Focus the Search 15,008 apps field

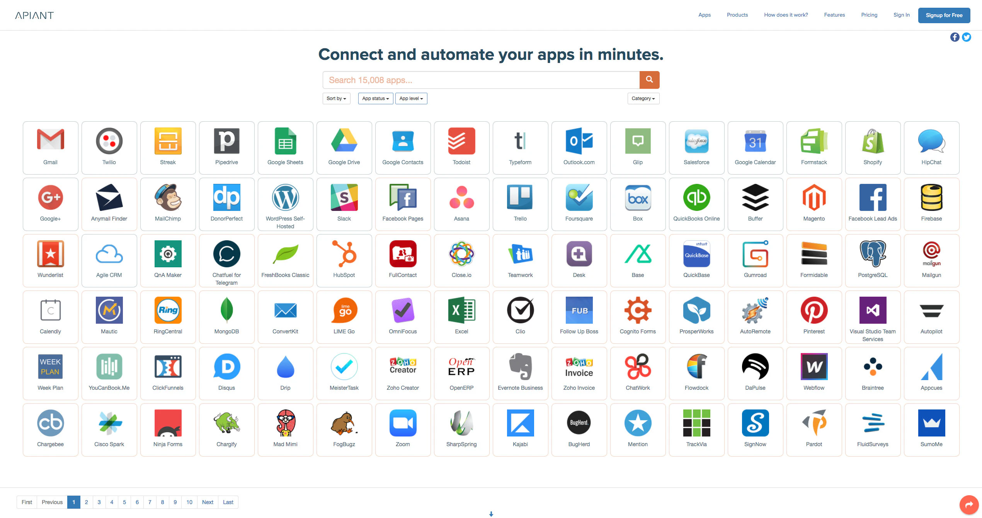(481, 80)
